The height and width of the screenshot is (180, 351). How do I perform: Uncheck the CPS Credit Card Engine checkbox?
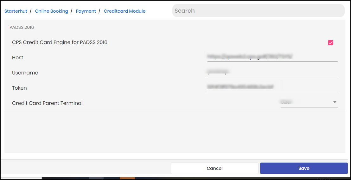pos(331,43)
